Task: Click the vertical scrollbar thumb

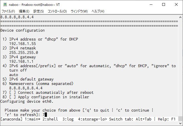Action: pos(180,119)
